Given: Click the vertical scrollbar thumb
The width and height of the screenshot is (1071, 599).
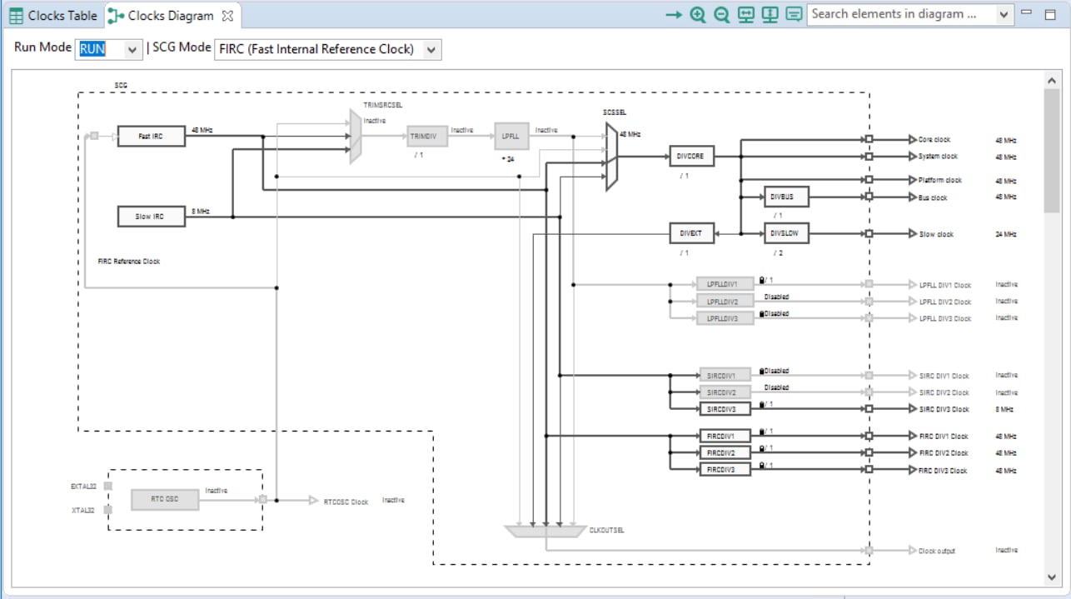Looking at the screenshot, I should coord(1051,150).
